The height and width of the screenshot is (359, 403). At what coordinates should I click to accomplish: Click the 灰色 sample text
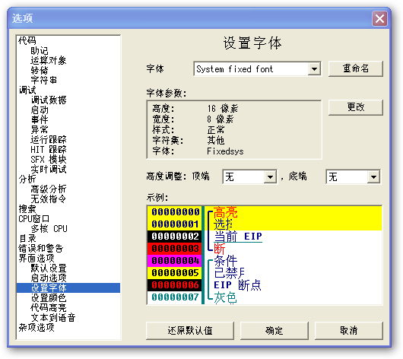[225, 297]
